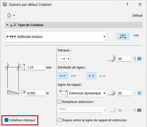
Task: Select last dashed tick line end icon
Action: tap(102, 76)
